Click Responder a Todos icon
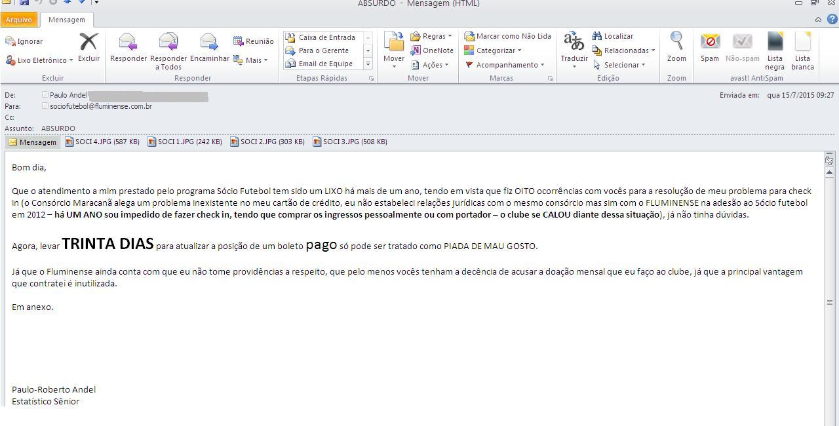Viewport: 839px width, 426px height. (x=168, y=43)
